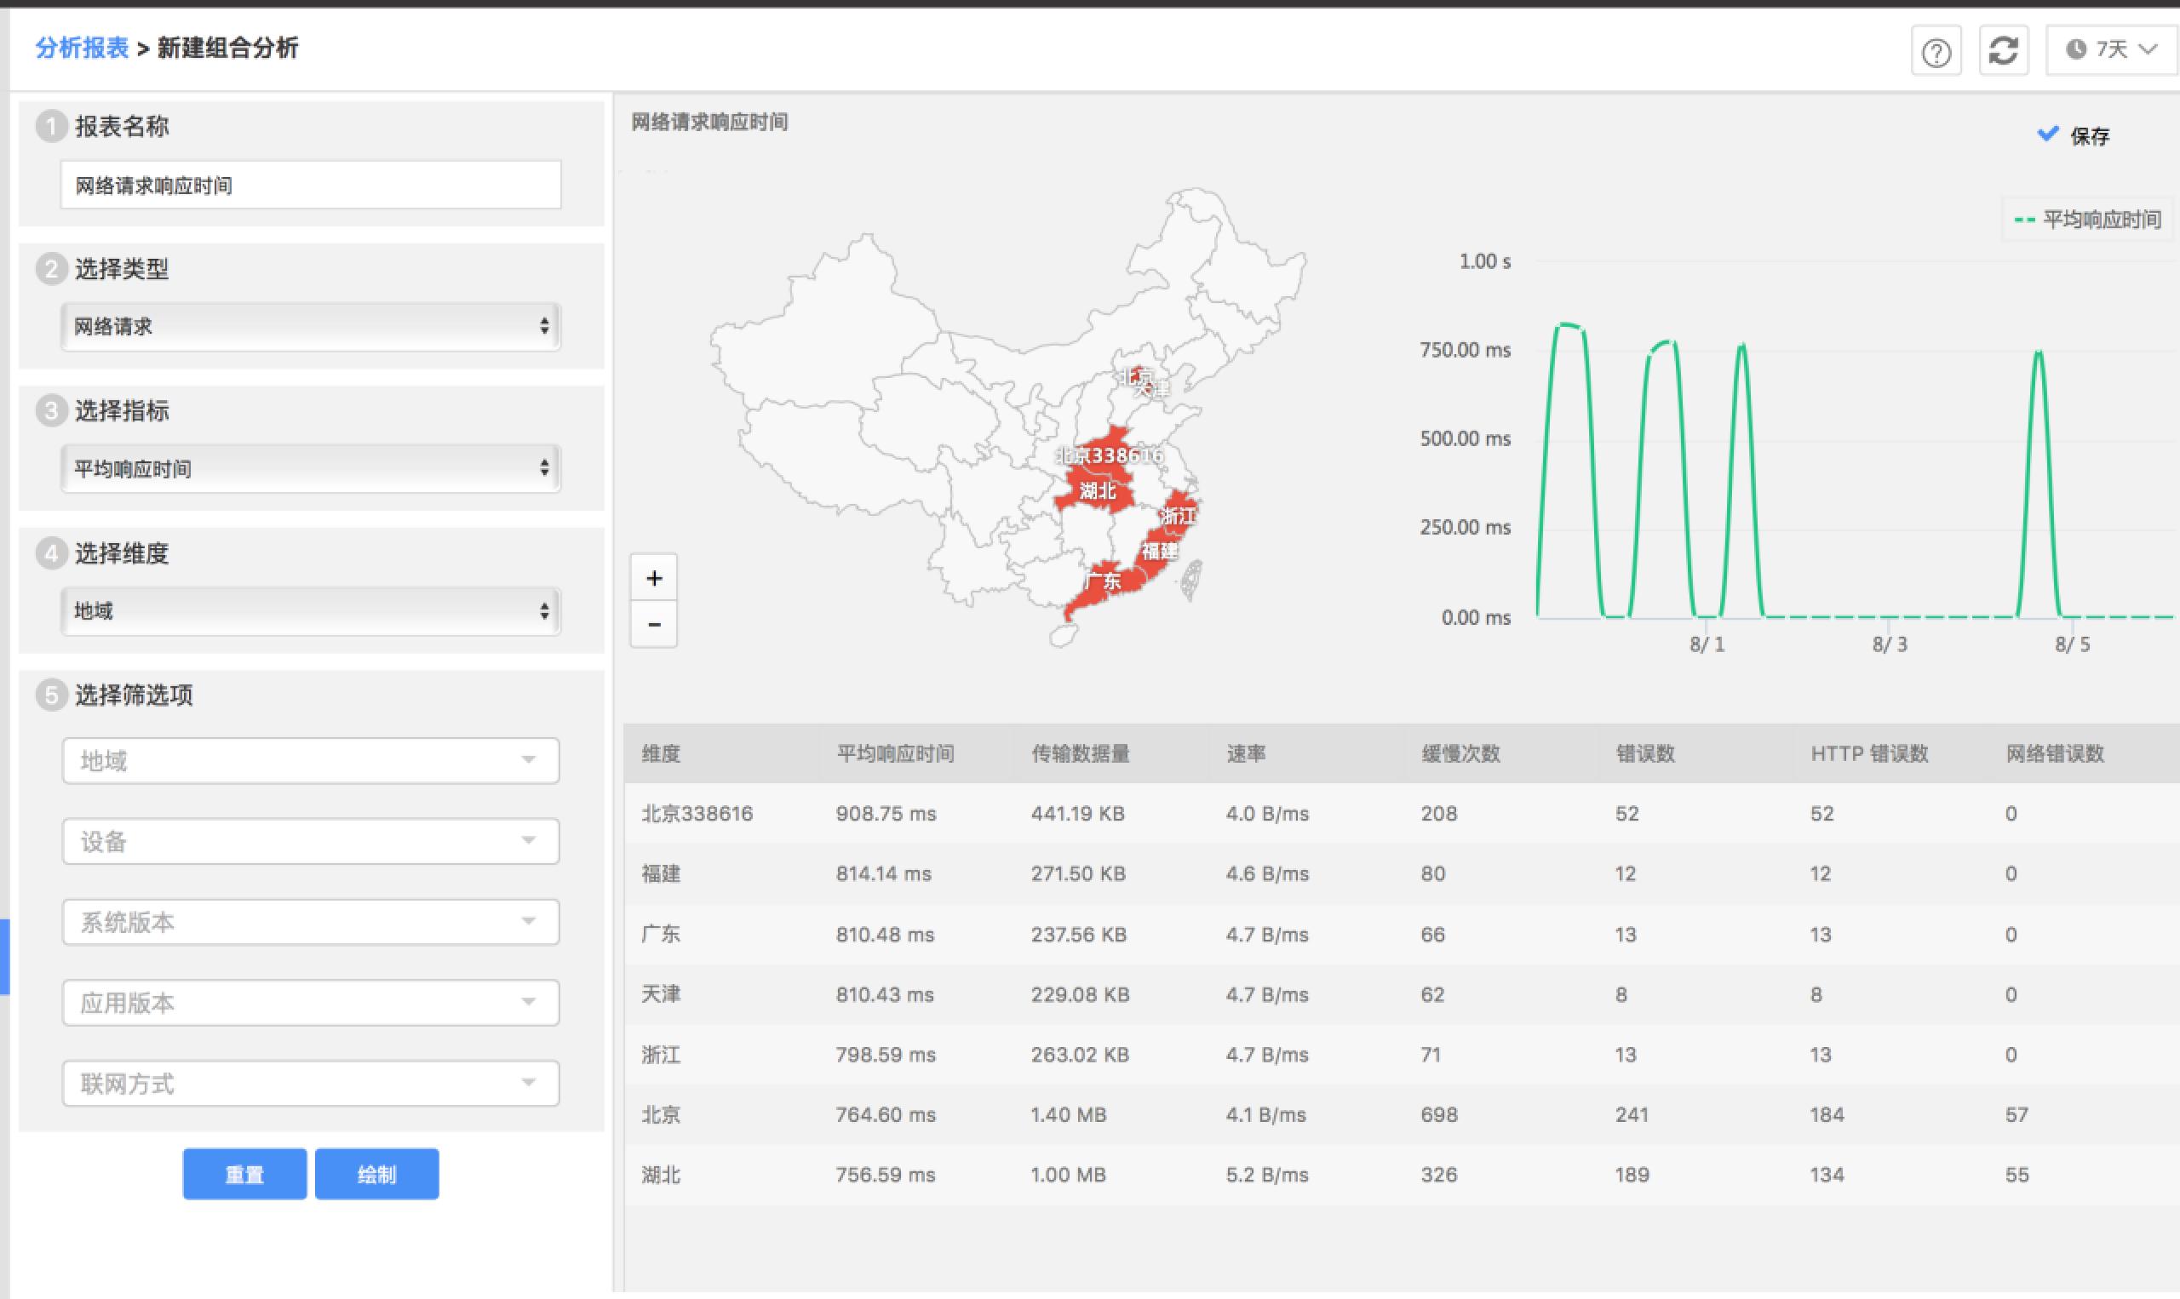Viewport: 2180px width, 1299px height.
Task: Expand the 设备 filter dropdown
Action: (x=311, y=841)
